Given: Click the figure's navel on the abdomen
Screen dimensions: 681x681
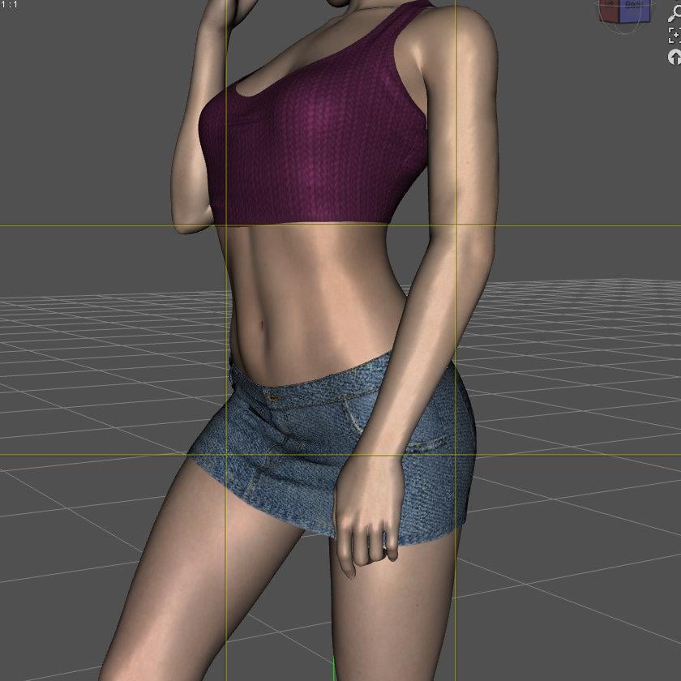Looking at the screenshot, I should 262,325.
